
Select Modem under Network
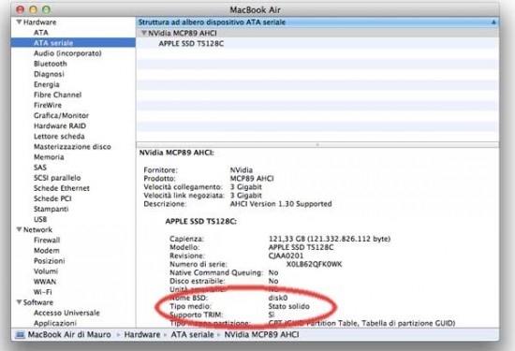pyautogui.click(x=47, y=251)
